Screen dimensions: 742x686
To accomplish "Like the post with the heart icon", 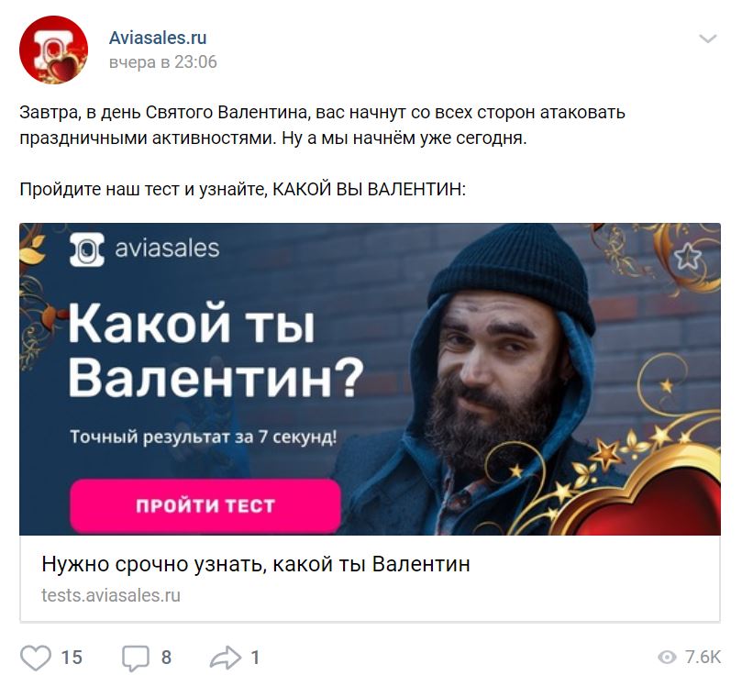I will 36,658.
